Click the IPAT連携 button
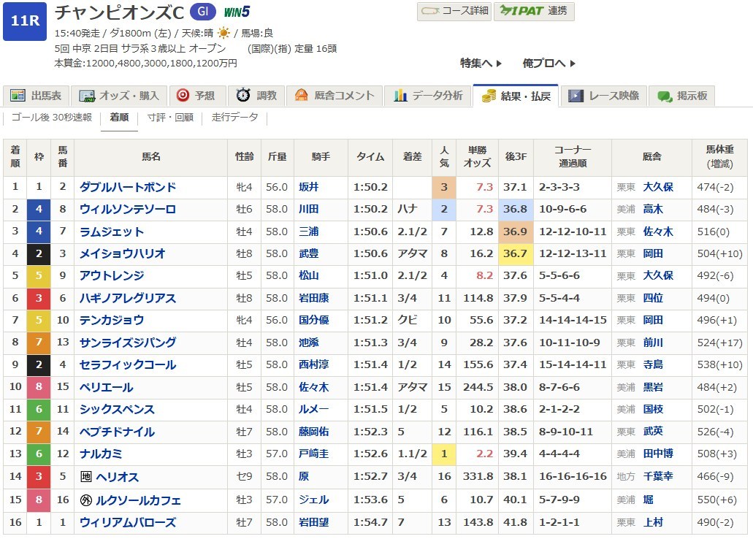The height and width of the screenshot is (539, 753). coord(534,12)
